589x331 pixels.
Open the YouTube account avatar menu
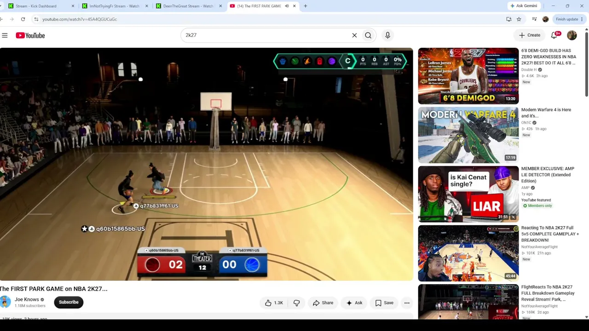(572, 35)
